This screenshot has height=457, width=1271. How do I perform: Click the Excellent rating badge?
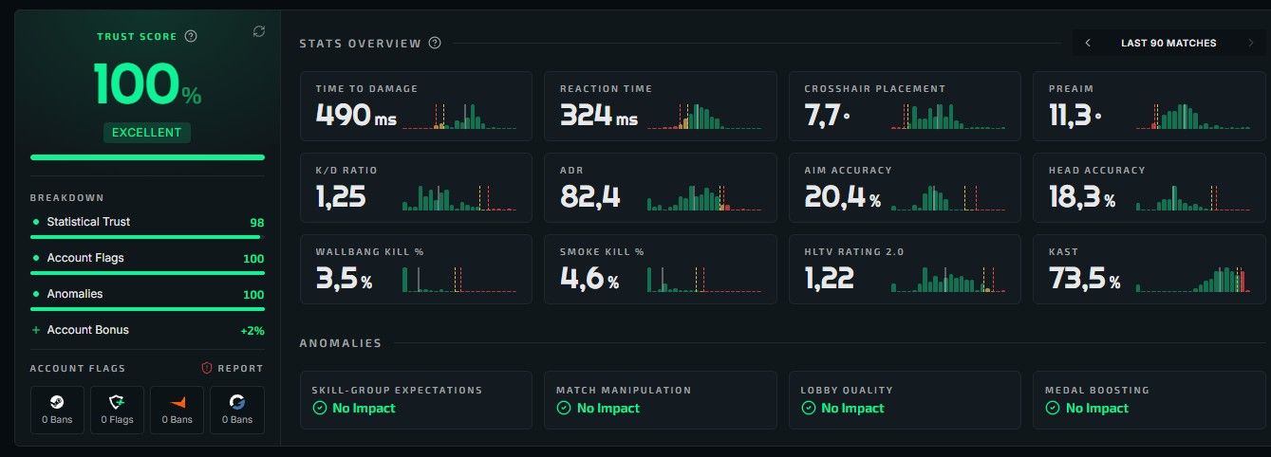[147, 133]
